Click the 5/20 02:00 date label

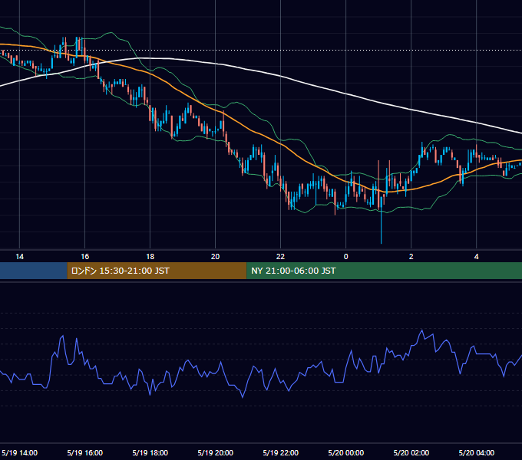[x=411, y=452]
